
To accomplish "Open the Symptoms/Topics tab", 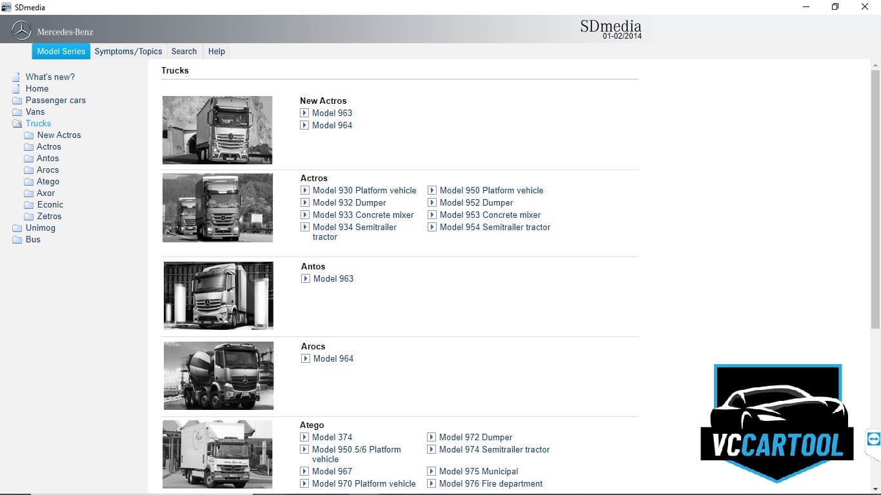I will click(128, 52).
